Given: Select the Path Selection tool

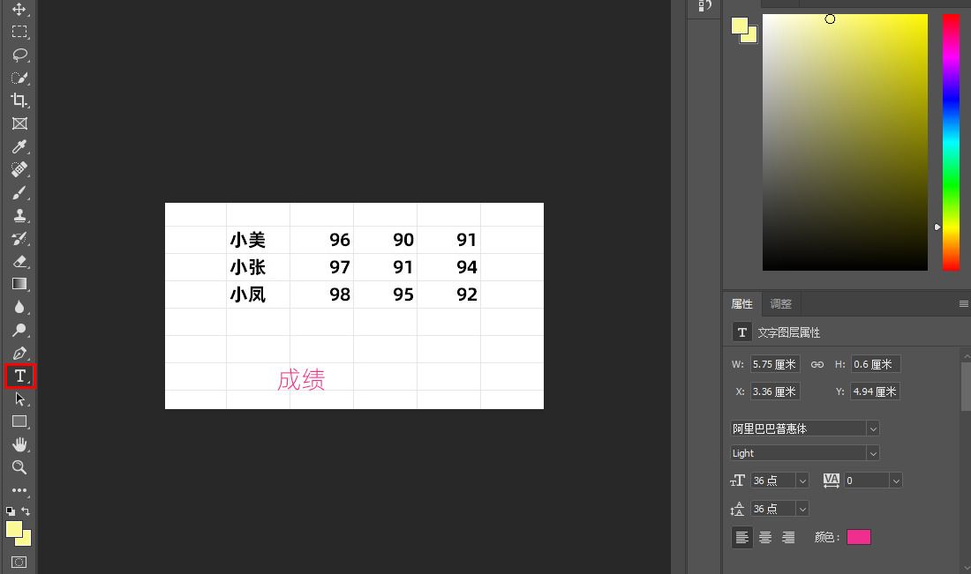Looking at the screenshot, I should (19, 399).
